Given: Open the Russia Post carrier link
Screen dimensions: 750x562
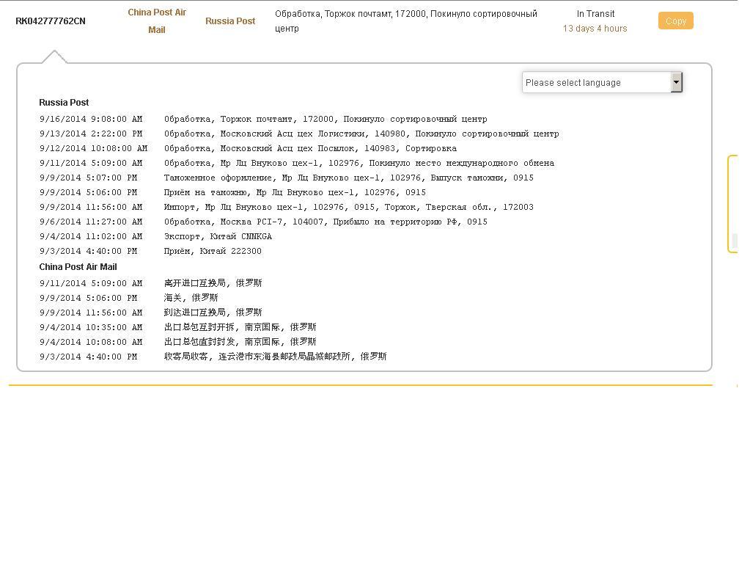Looking at the screenshot, I should pos(230,21).
